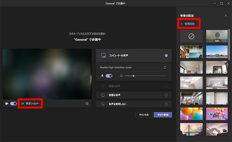Viewport: 232px width, 142px height.
Task: Click the speaker volume icon
Action: [121, 76]
